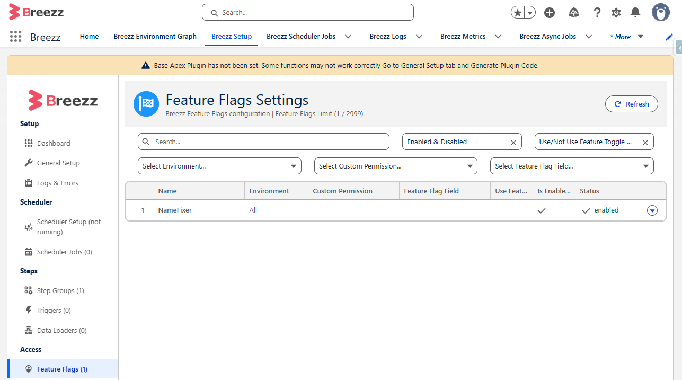Open the Breezz Metrics tab
This screenshot has height=380, width=682.
point(463,37)
